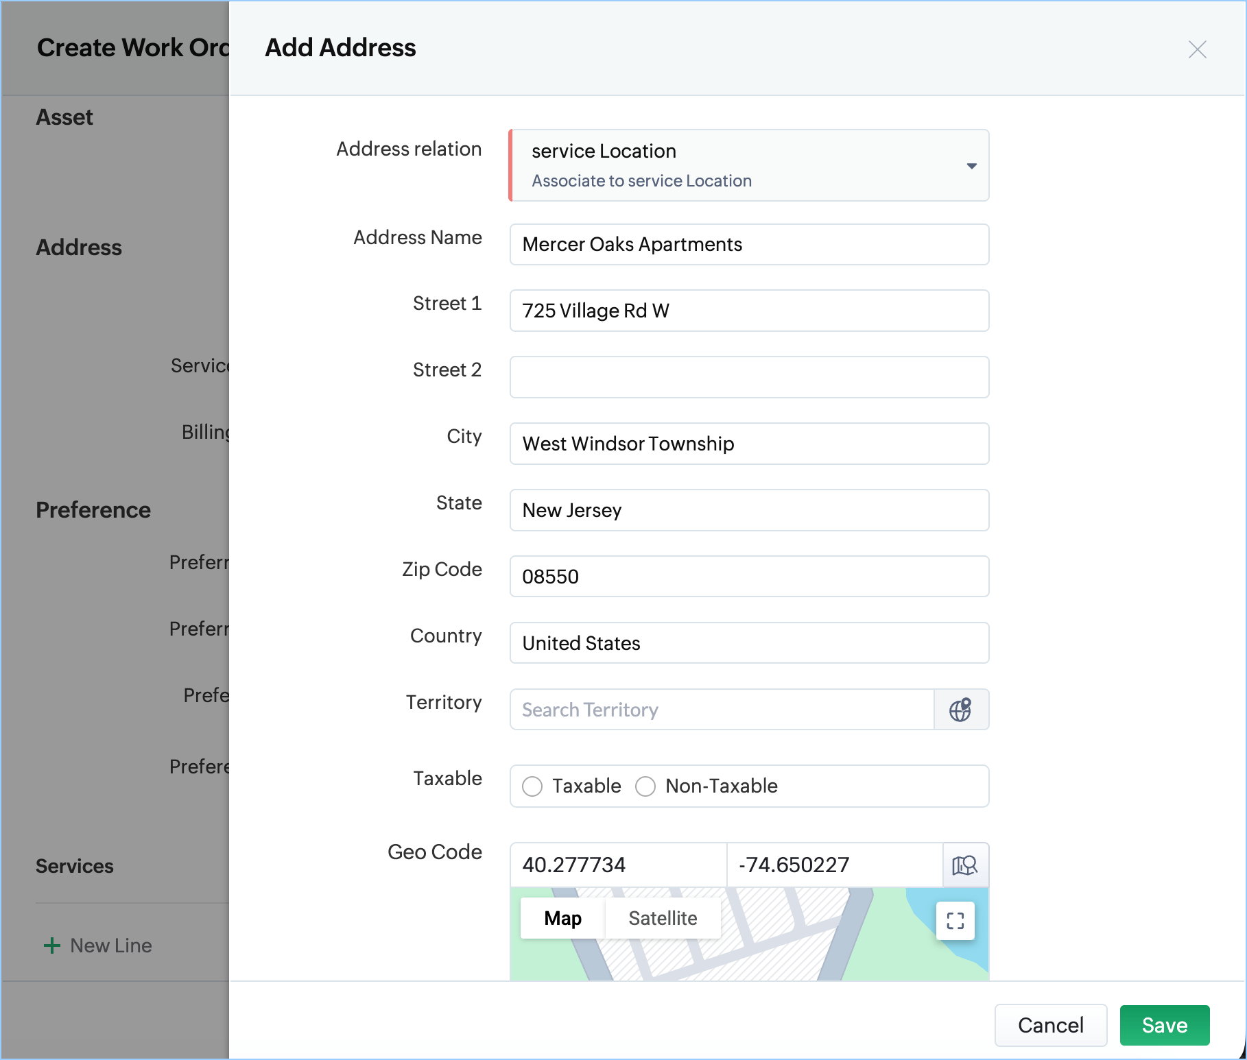Click the Country field
The image size is (1247, 1060).
coord(749,643)
